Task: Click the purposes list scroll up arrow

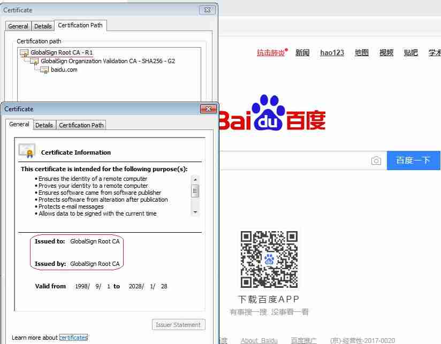Action: [x=195, y=179]
